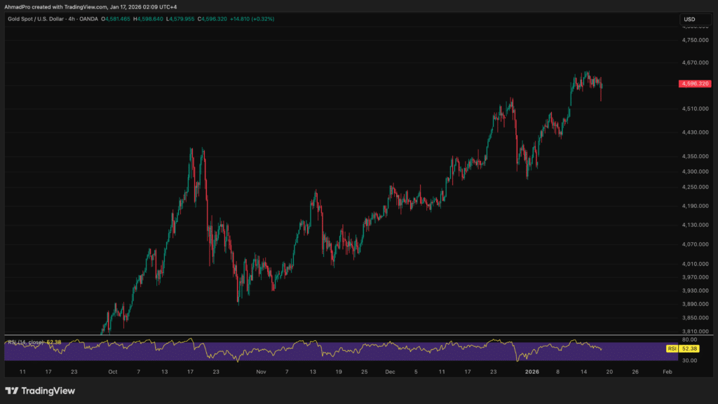Click the TradingView logo at bottom left

point(39,391)
